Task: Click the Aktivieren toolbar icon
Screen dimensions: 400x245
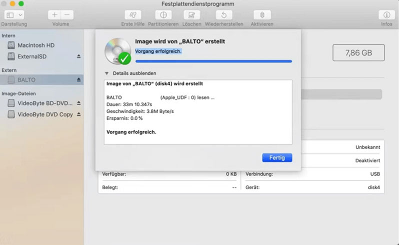Action: coord(262,15)
